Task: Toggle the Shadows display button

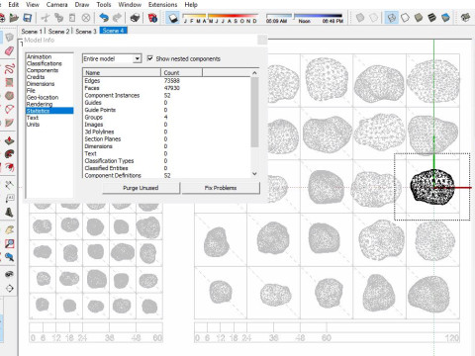Action: [x=173, y=18]
